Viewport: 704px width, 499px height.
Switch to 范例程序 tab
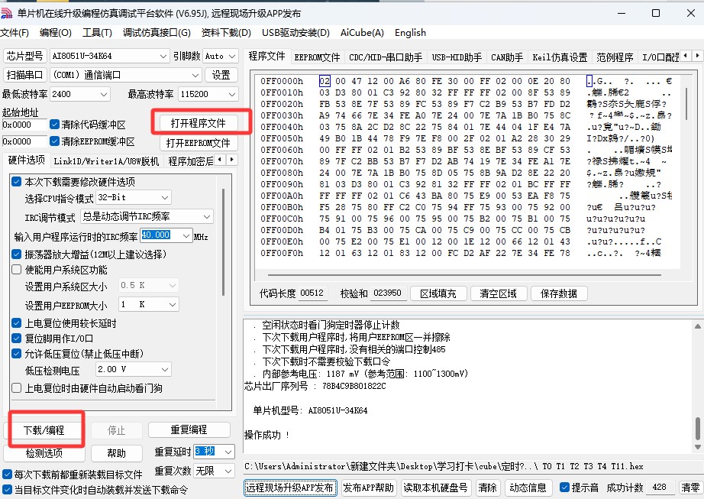click(615, 57)
